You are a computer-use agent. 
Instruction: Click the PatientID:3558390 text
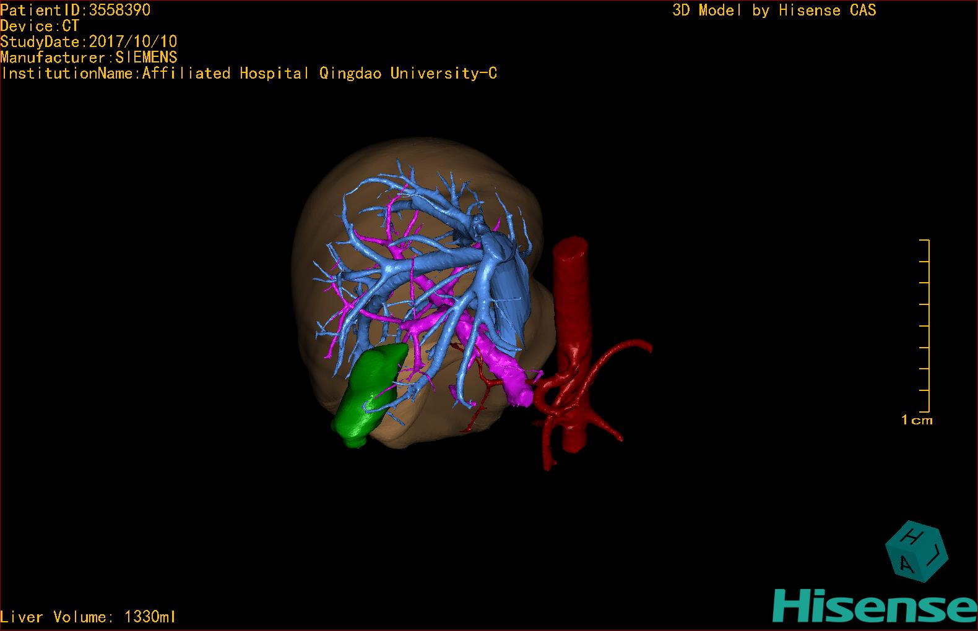pyautogui.click(x=76, y=10)
